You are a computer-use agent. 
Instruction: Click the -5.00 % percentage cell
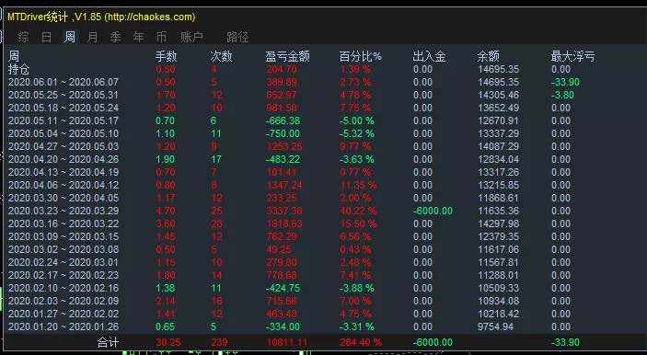click(x=356, y=120)
